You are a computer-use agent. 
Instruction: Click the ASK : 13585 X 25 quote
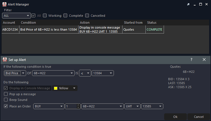[180, 87]
